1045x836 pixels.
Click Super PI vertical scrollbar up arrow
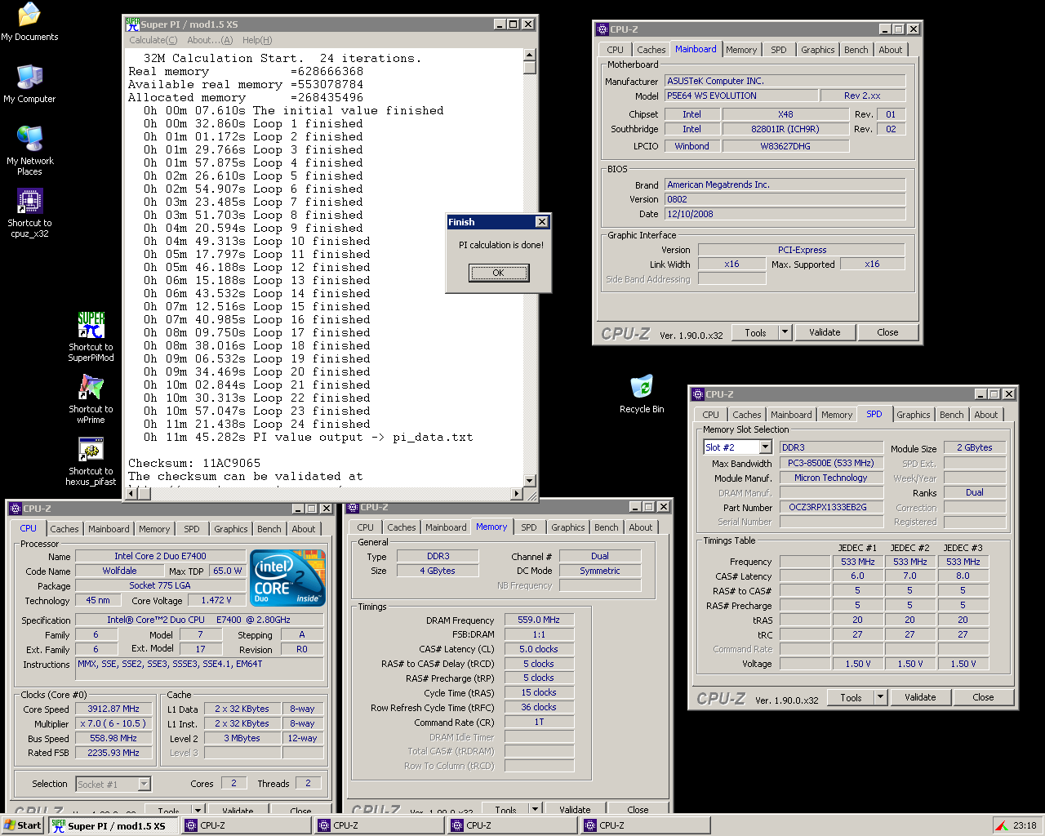click(x=530, y=55)
